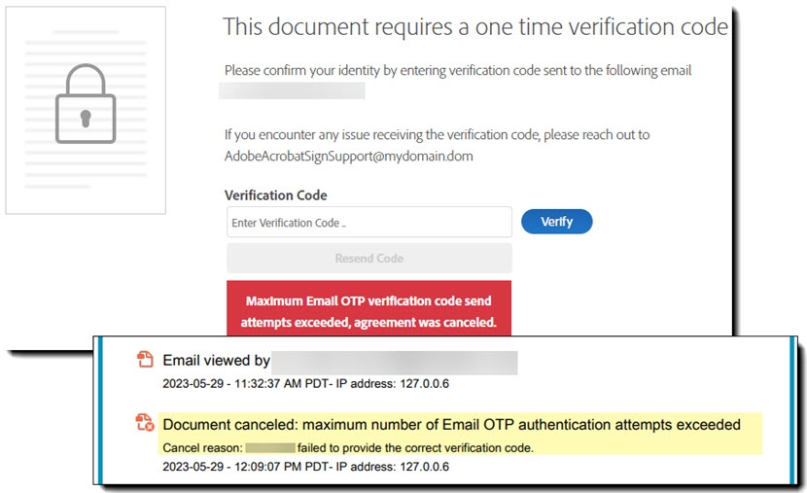
Task: Click the blurred email address under the heading
Action: (x=292, y=91)
